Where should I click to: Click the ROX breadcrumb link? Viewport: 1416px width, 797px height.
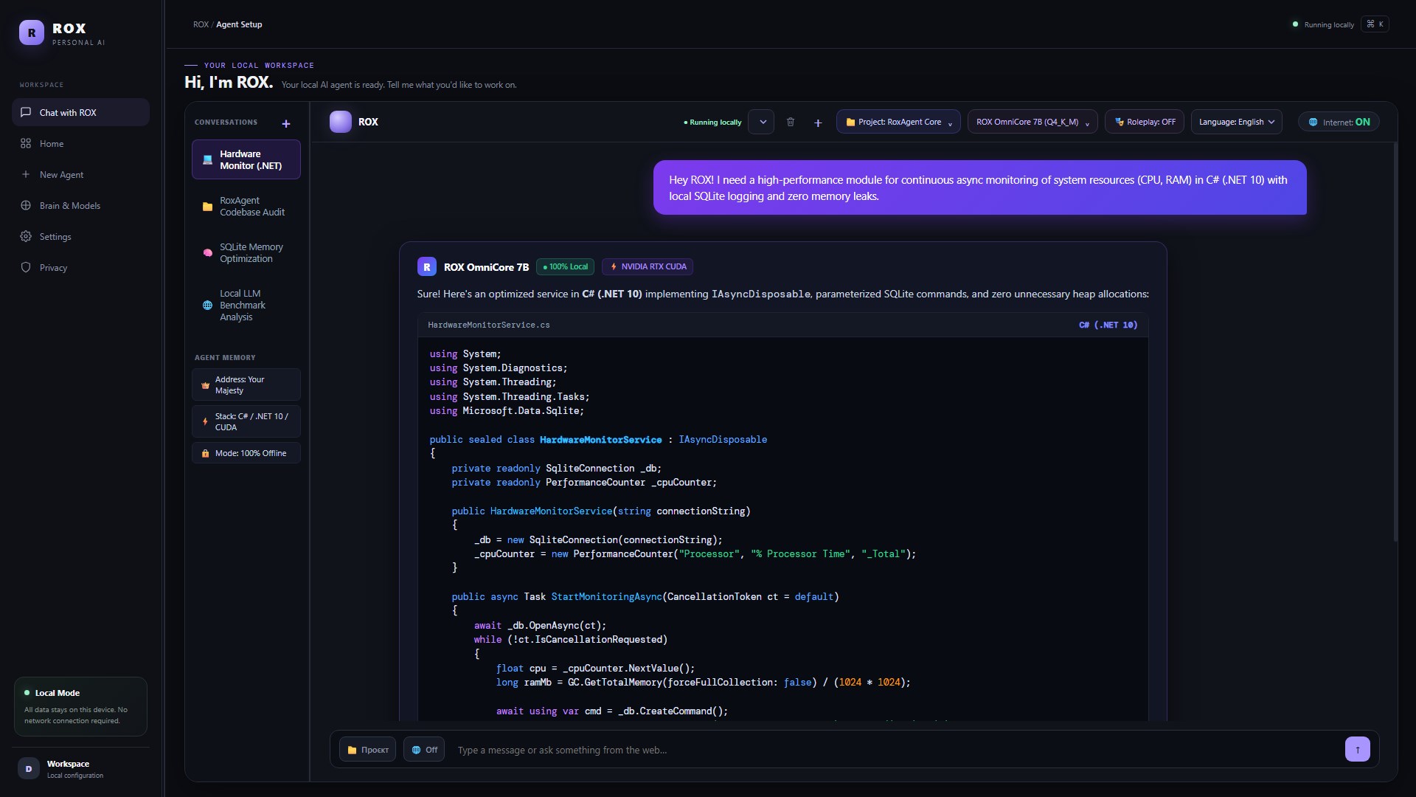click(201, 24)
